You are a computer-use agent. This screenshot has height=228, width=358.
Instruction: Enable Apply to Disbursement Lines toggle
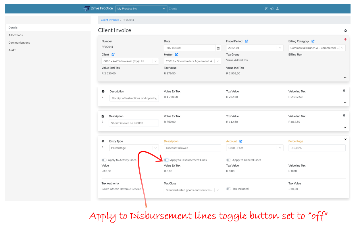click(166, 160)
